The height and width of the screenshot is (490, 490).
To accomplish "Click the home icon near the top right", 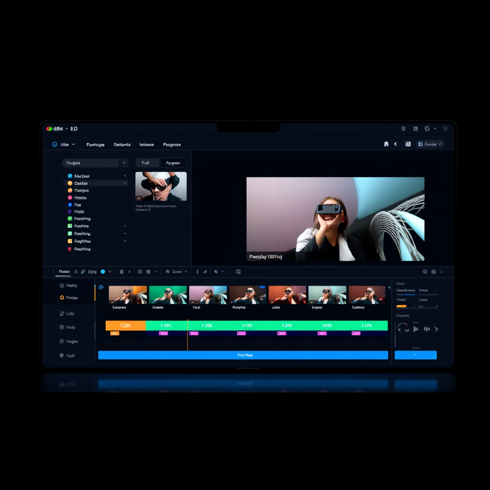I will click(386, 144).
